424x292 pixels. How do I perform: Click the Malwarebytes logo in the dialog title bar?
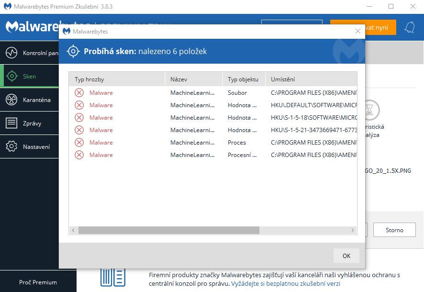click(x=66, y=32)
